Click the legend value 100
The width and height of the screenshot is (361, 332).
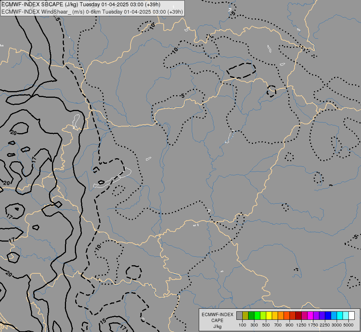[242, 325]
